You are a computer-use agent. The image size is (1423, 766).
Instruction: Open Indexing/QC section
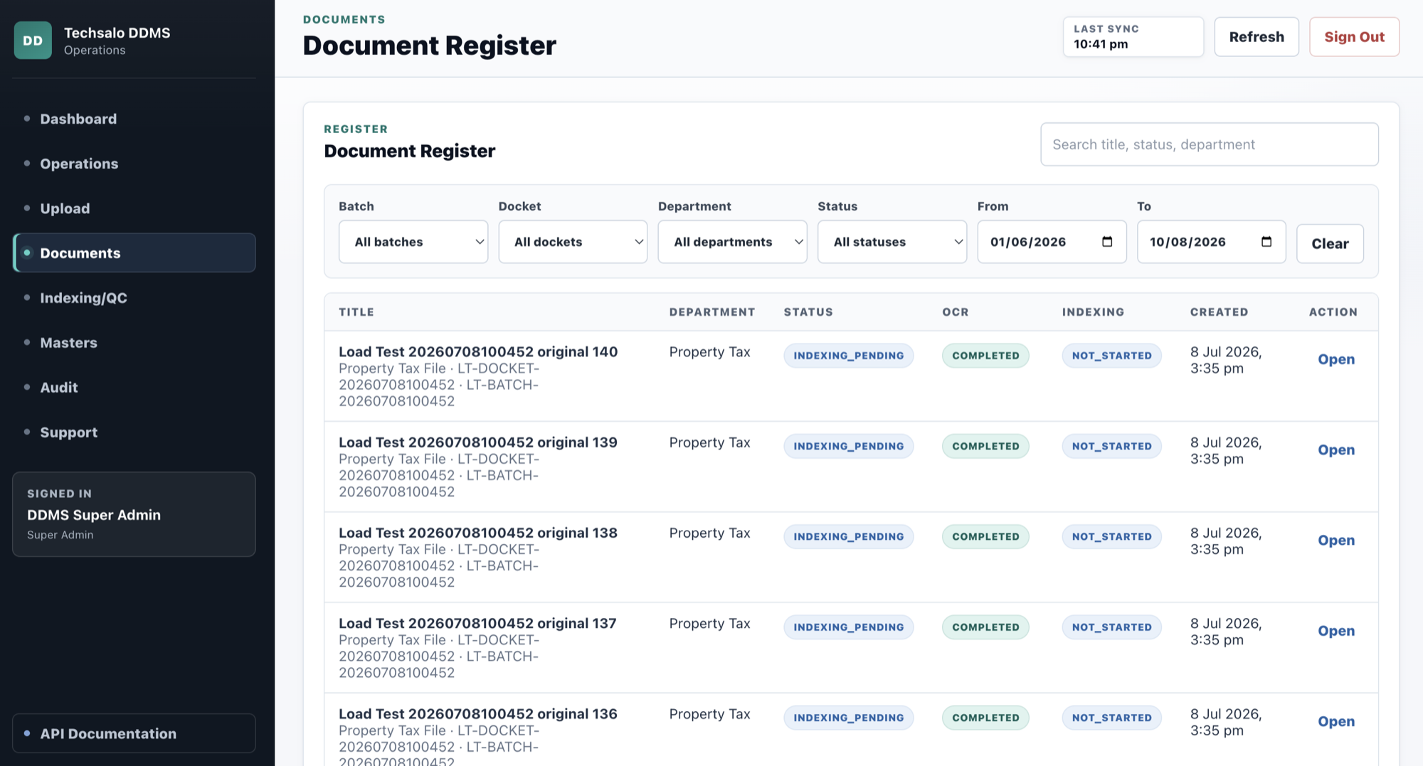(134, 298)
